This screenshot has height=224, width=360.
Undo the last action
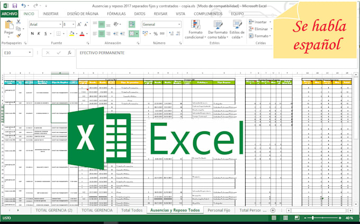click(24, 5)
